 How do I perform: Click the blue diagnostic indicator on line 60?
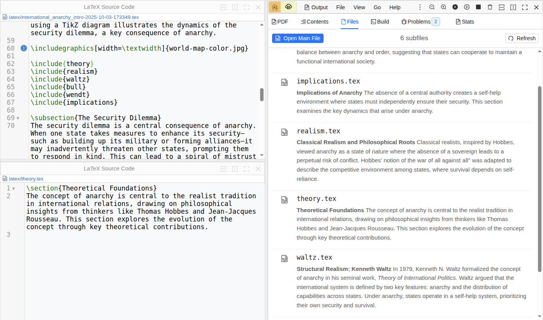pyautogui.click(x=24, y=48)
